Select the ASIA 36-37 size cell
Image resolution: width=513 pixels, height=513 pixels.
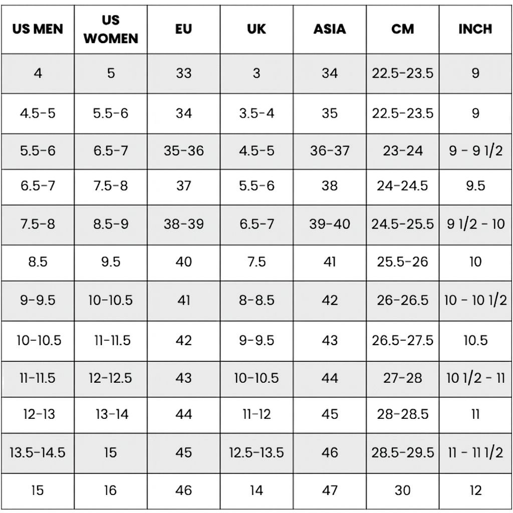(330, 151)
